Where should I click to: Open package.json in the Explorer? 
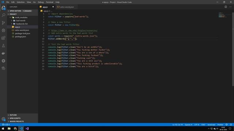coord(23,36)
